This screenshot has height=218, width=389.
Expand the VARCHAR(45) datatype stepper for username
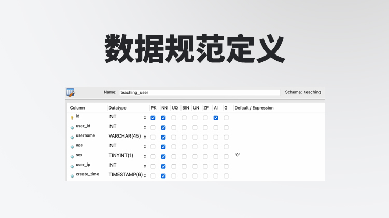pyautogui.click(x=145, y=137)
